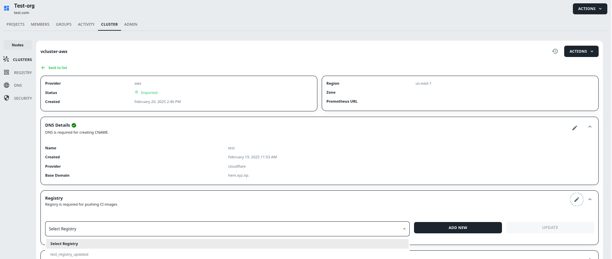Click the Registry sidebar grid icon
The height and width of the screenshot is (259, 612).
(7, 72)
